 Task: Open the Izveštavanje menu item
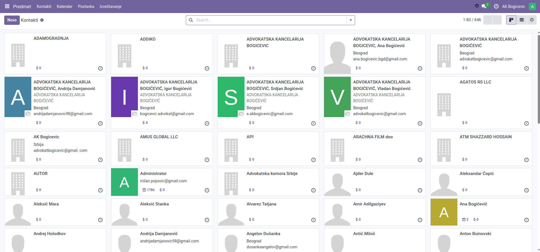click(x=110, y=6)
